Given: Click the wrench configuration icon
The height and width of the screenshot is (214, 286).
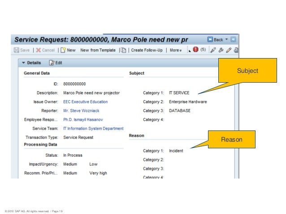Looking at the screenshot, I should 221,50.
